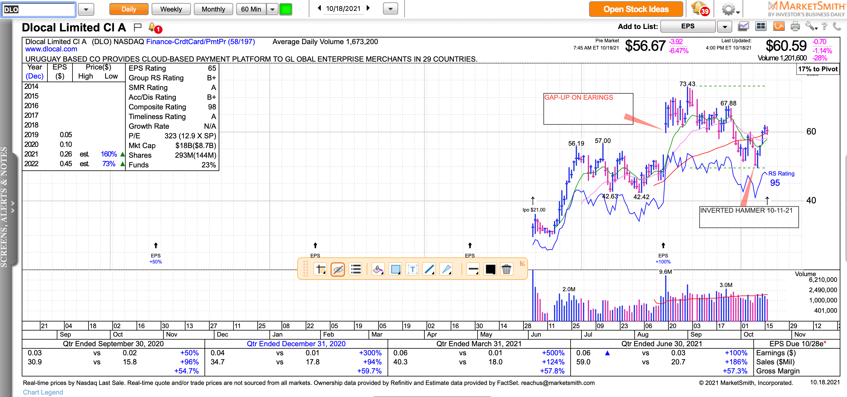847x397 pixels.
Task: Click the pre-market price $56.67
Action: pyautogui.click(x=645, y=46)
